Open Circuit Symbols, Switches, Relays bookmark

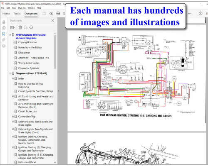[x=36, y=91]
